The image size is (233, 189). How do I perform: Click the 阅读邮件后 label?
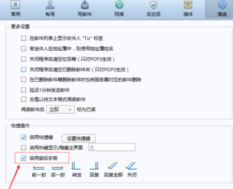click(x=33, y=110)
